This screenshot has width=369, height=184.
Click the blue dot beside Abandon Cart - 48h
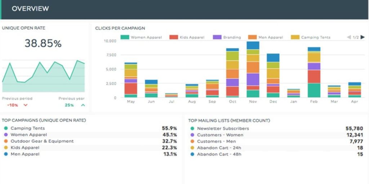(x=192, y=154)
